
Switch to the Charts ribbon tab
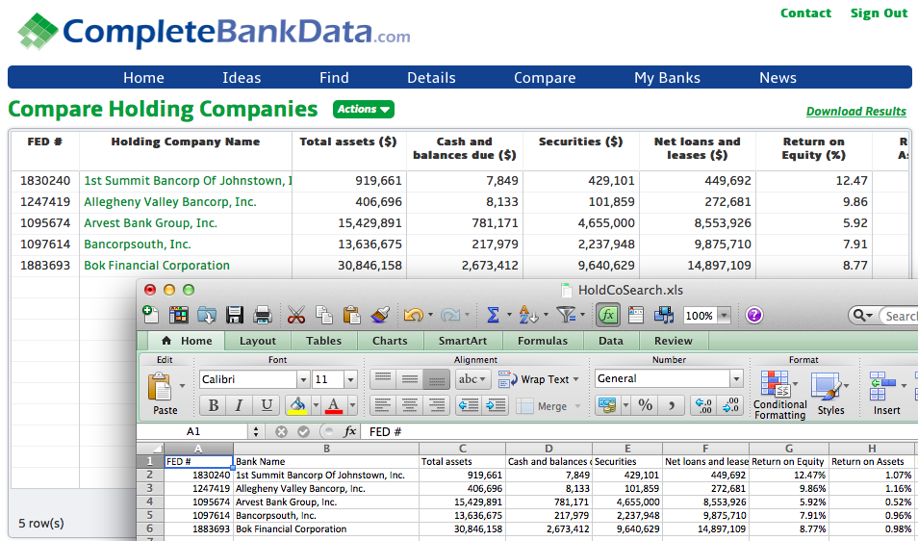pyautogui.click(x=390, y=341)
